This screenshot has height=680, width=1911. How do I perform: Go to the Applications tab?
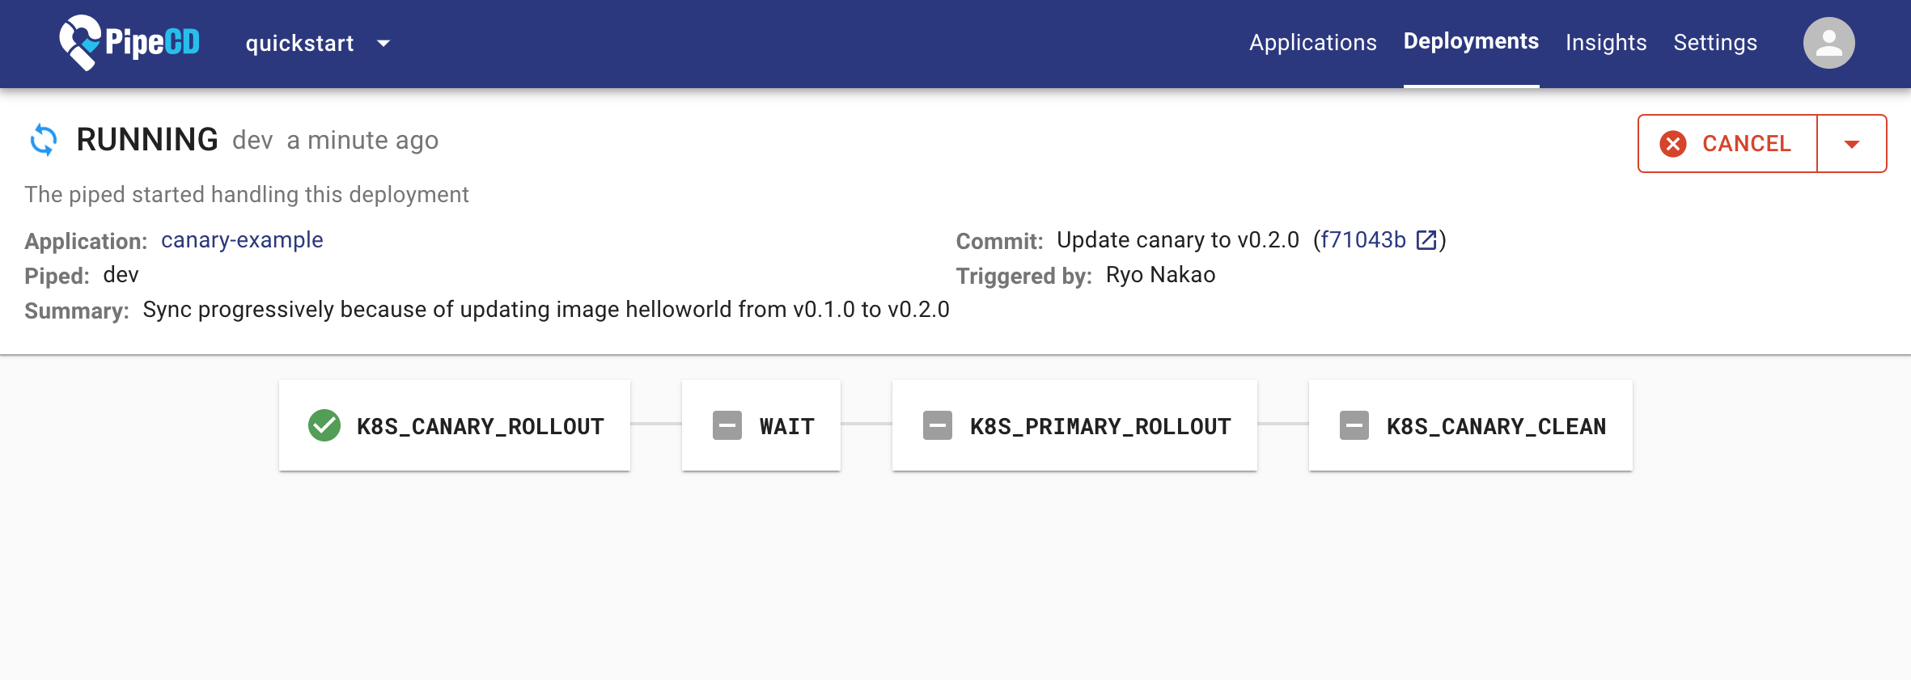pyautogui.click(x=1312, y=43)
